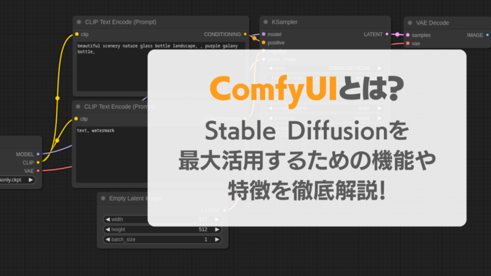491x276 pixels.
Task: Collapse the Empty Latent Image node dot
Action: coord(103,198)
